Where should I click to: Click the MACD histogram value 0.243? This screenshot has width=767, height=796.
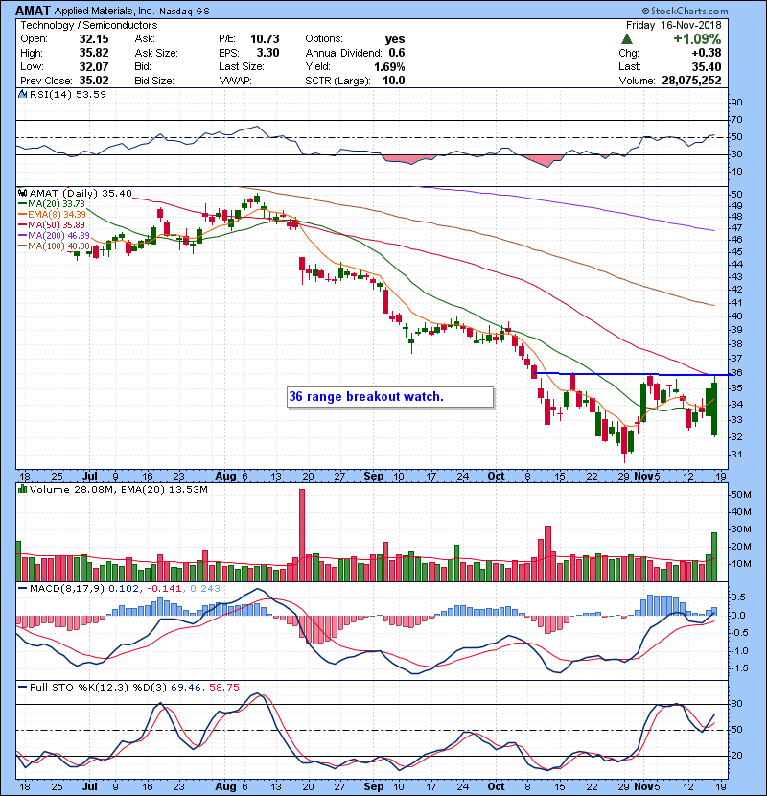(205, 589)
